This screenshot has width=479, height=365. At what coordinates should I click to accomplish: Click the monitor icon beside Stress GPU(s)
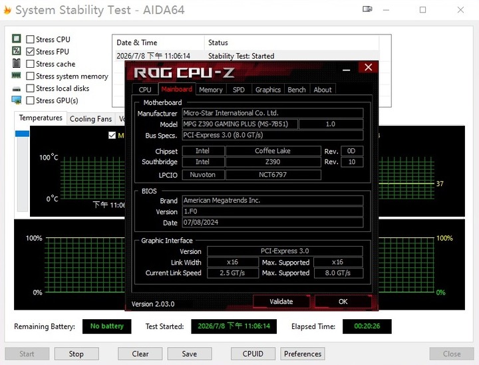pos(17,100)
